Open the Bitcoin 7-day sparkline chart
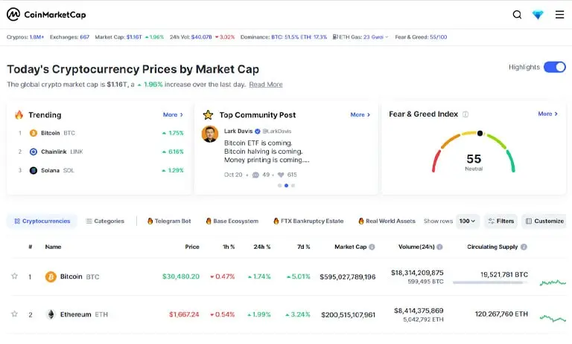 [x=553, y=282]
